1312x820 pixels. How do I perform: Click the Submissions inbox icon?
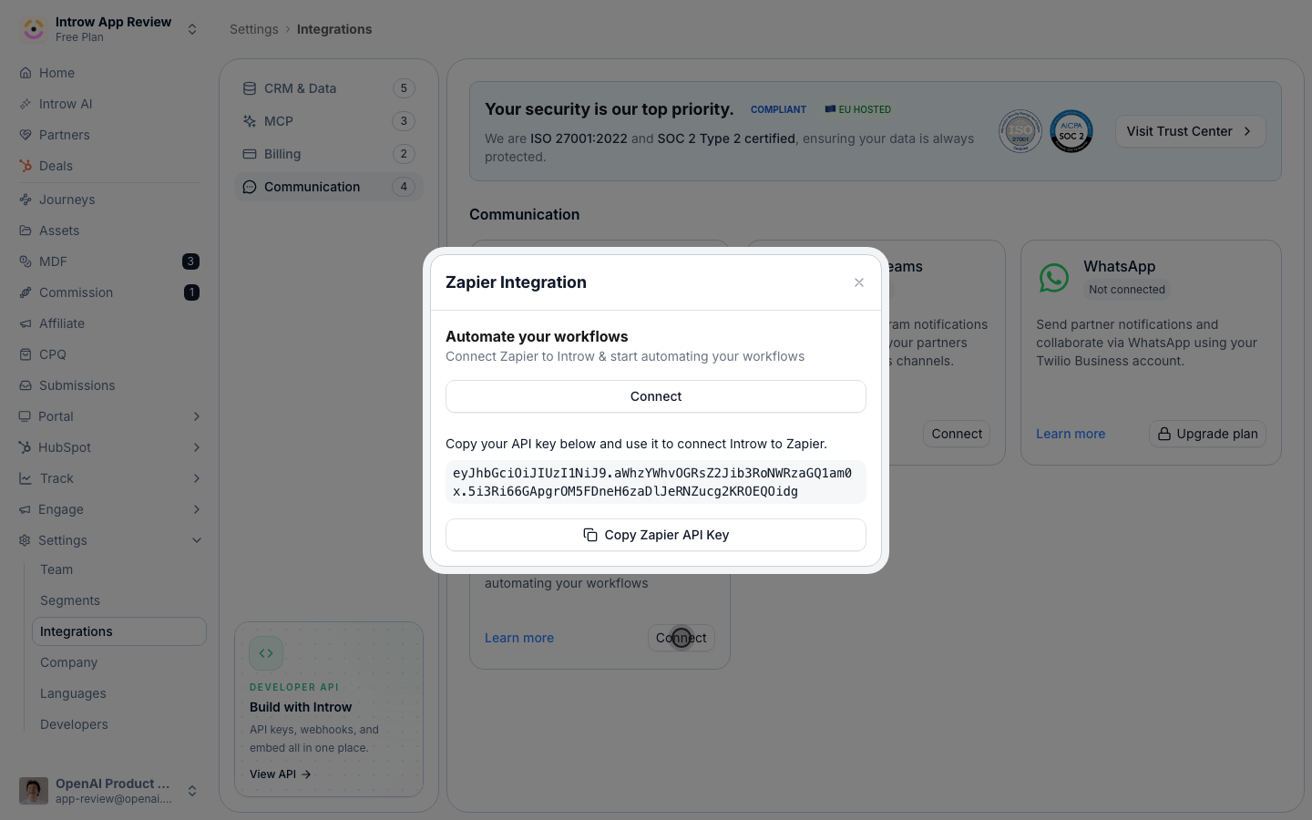point(26,385)
